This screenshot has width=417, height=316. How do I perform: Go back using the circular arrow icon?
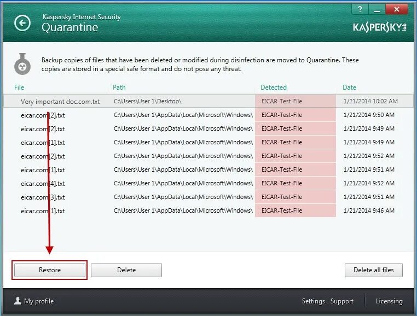coord(22,23)
